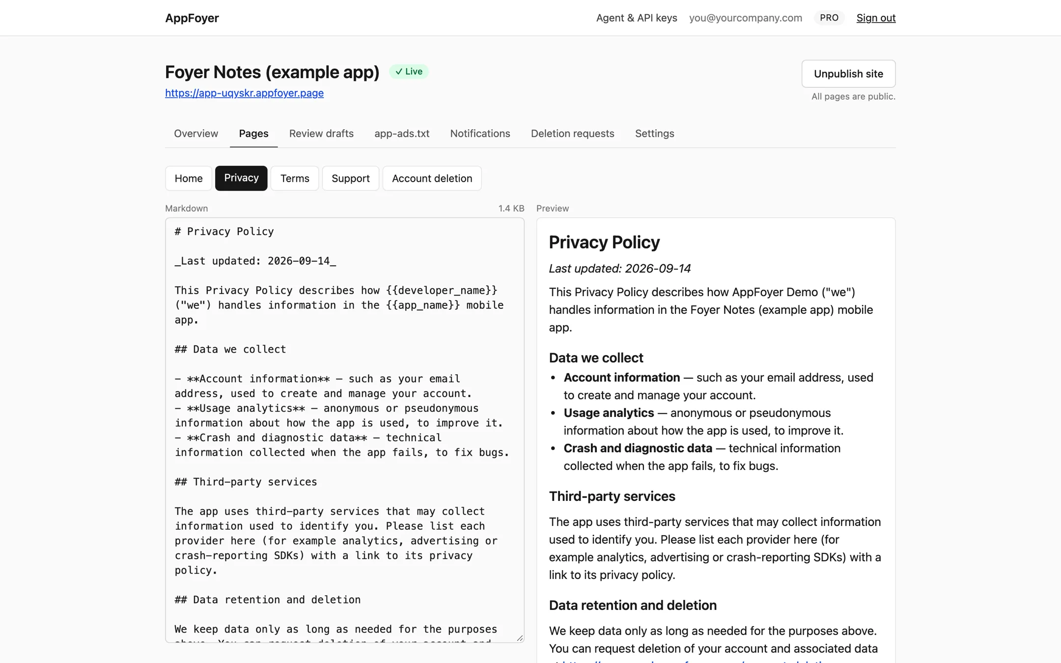The image size is (1061, 663).
Task: Select the Pages tab
Action: (x=253, y=134)
